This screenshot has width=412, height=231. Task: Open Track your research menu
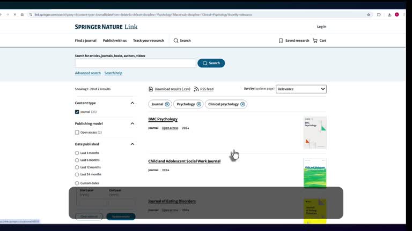[x=149, y=41]
